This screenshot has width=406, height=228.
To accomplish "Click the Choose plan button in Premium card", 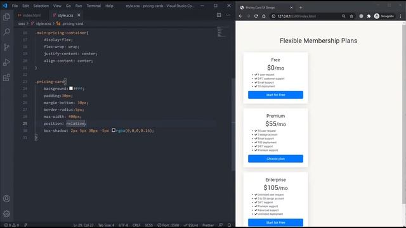I will coord(275,159).
